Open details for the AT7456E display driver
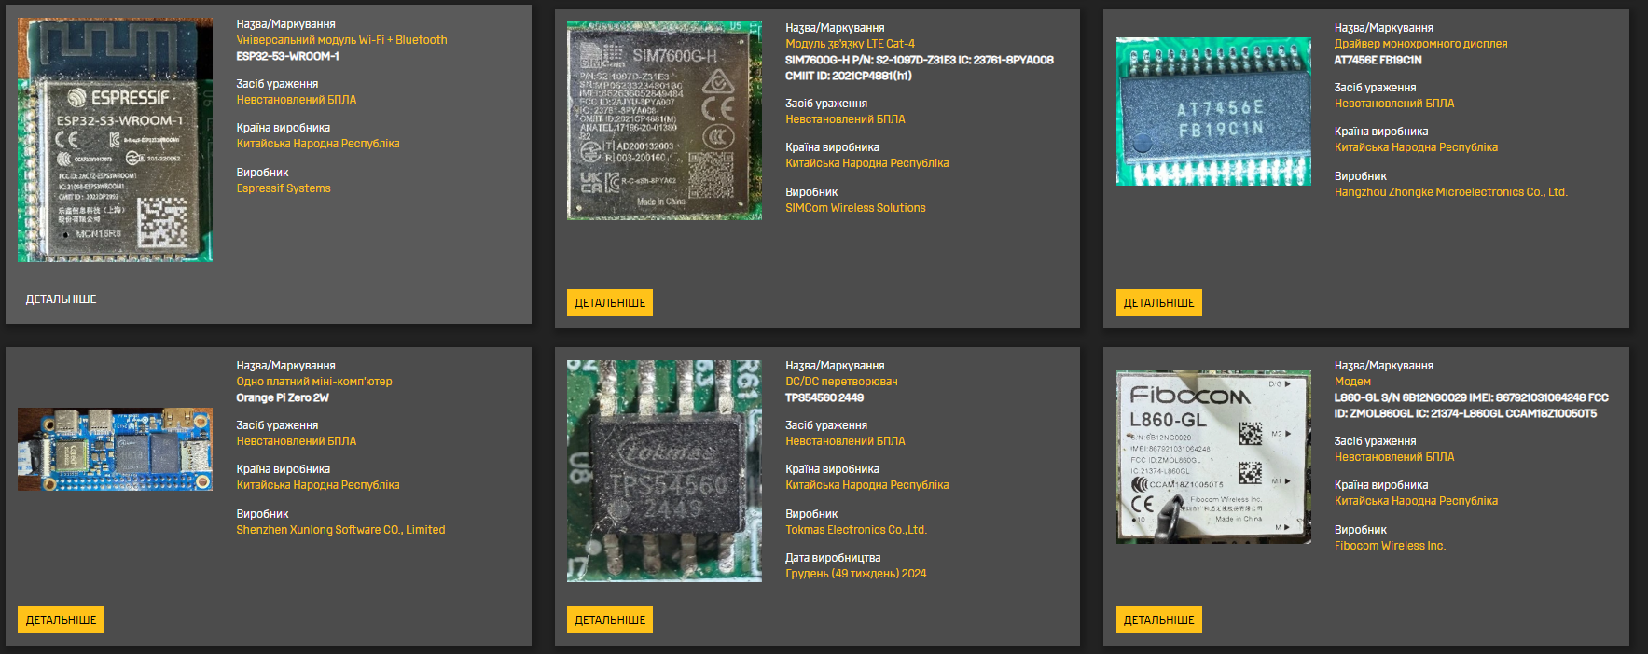1648x654 pixels. point(1158,303)
